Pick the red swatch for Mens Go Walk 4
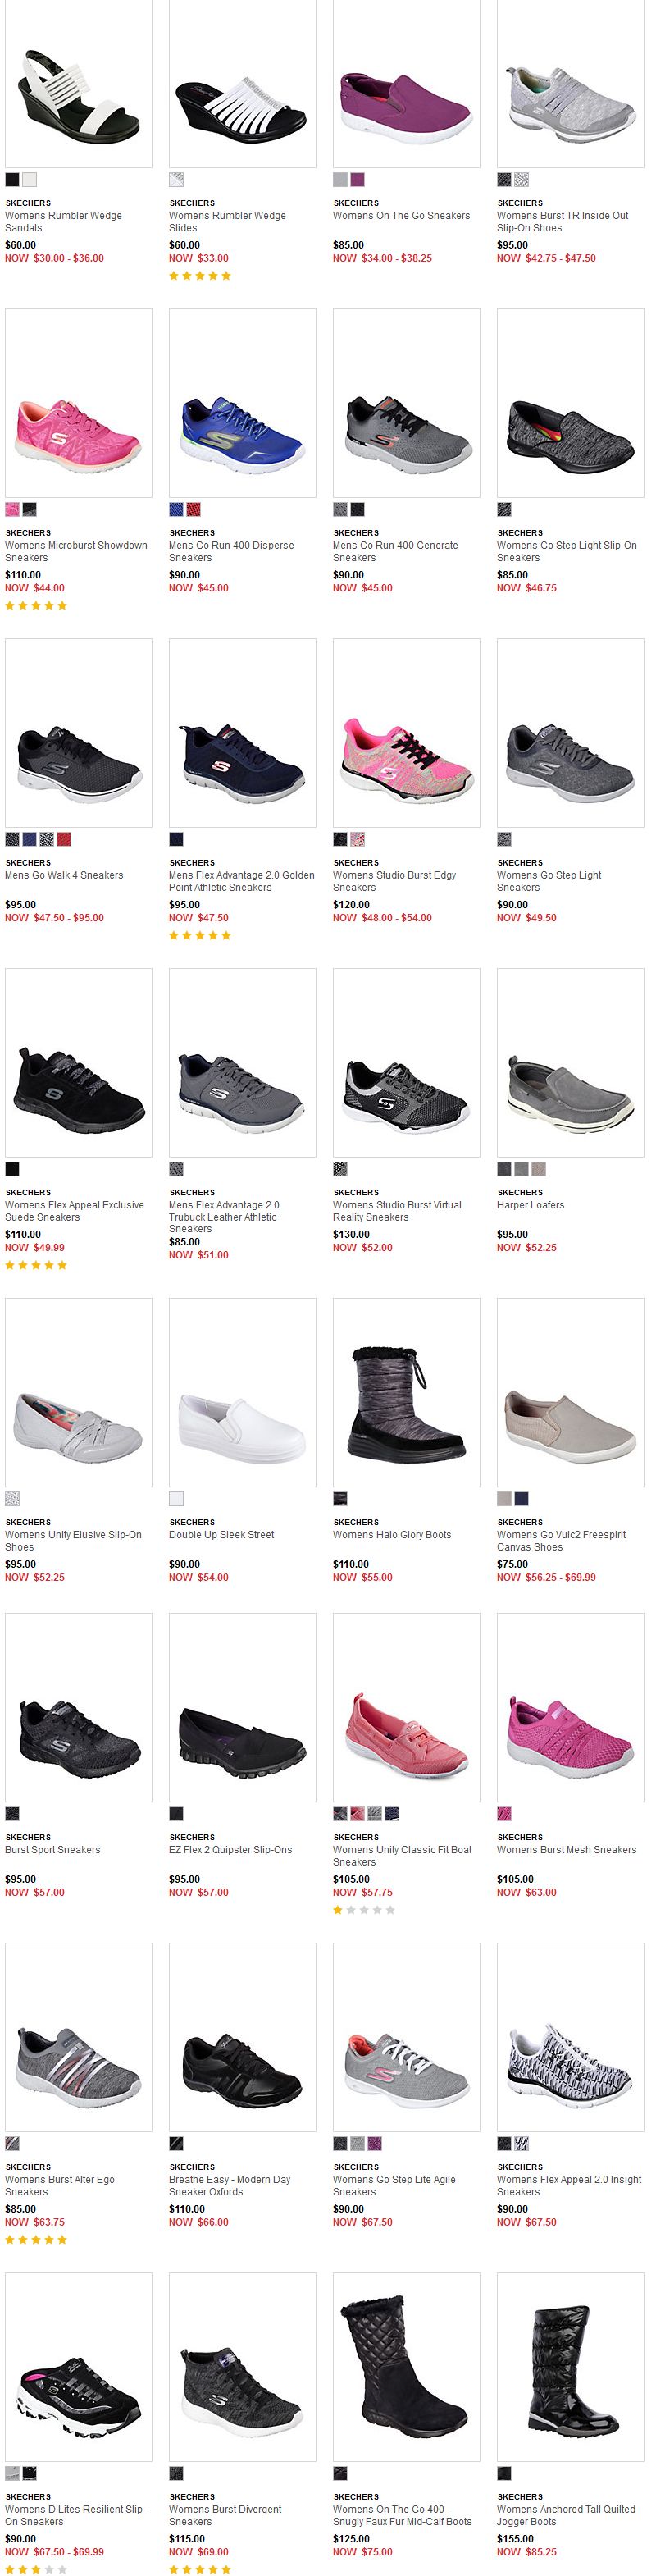 64,839
